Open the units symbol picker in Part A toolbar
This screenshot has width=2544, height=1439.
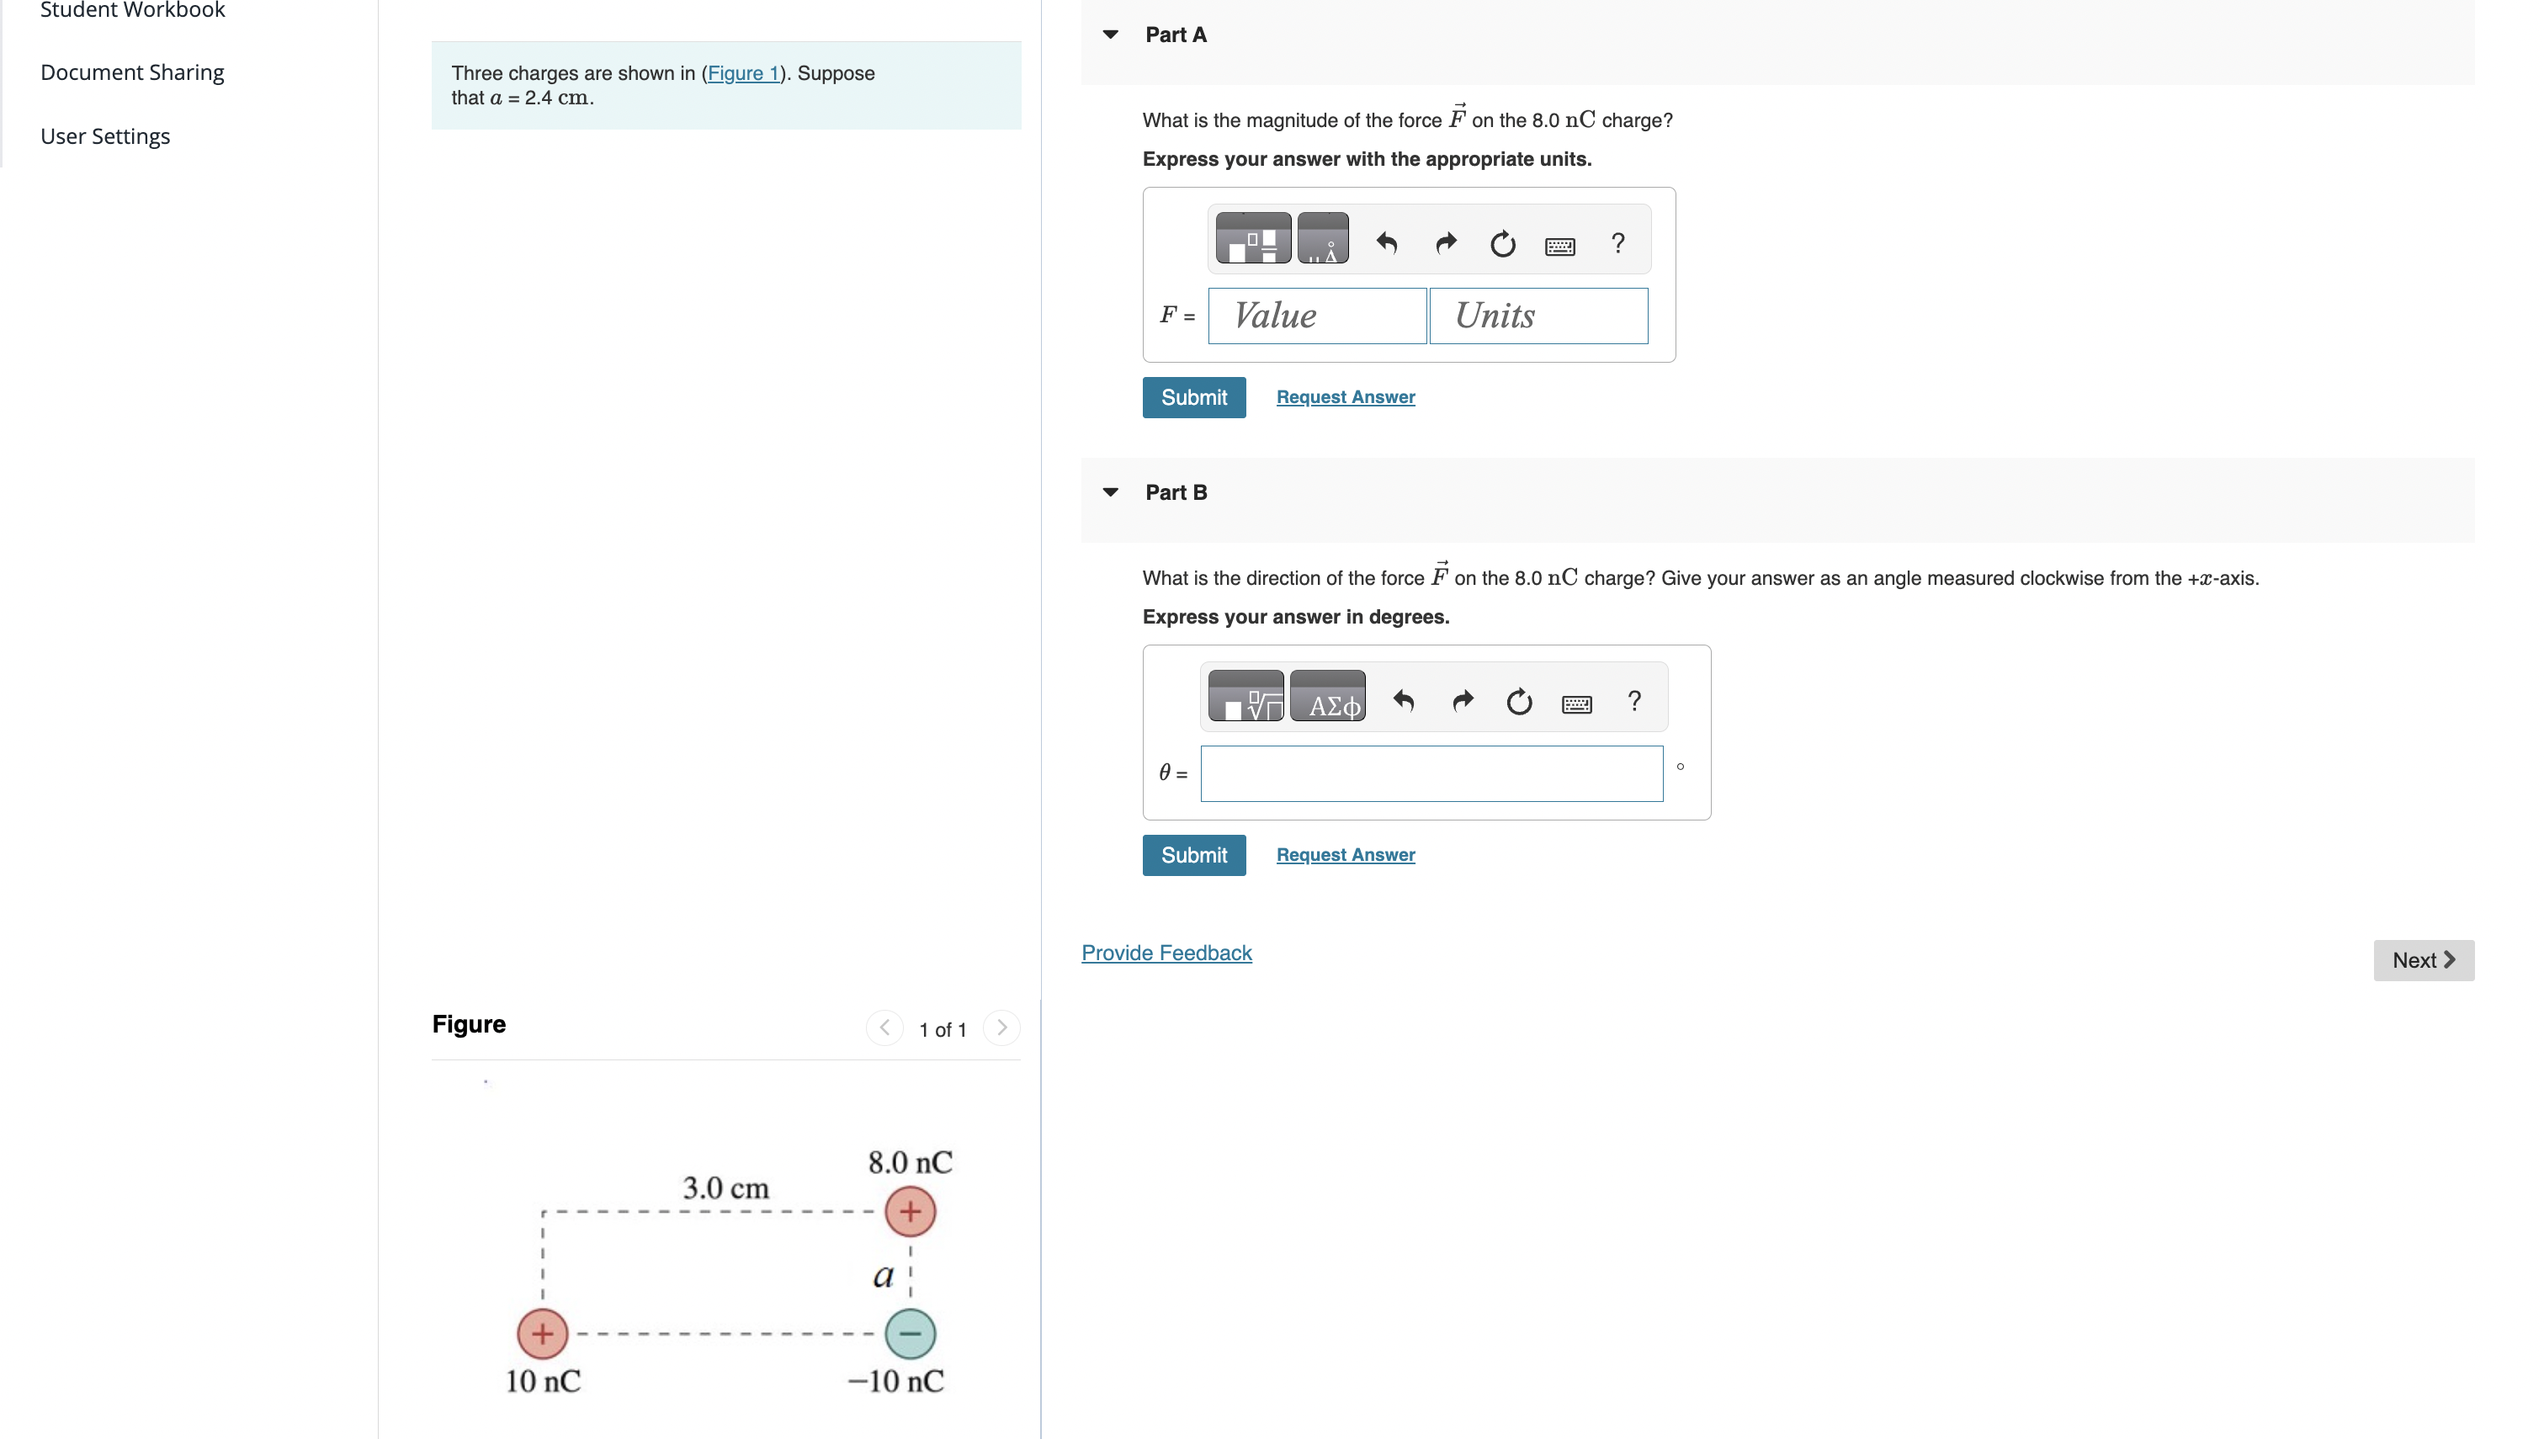click(x=1324, y=238)
